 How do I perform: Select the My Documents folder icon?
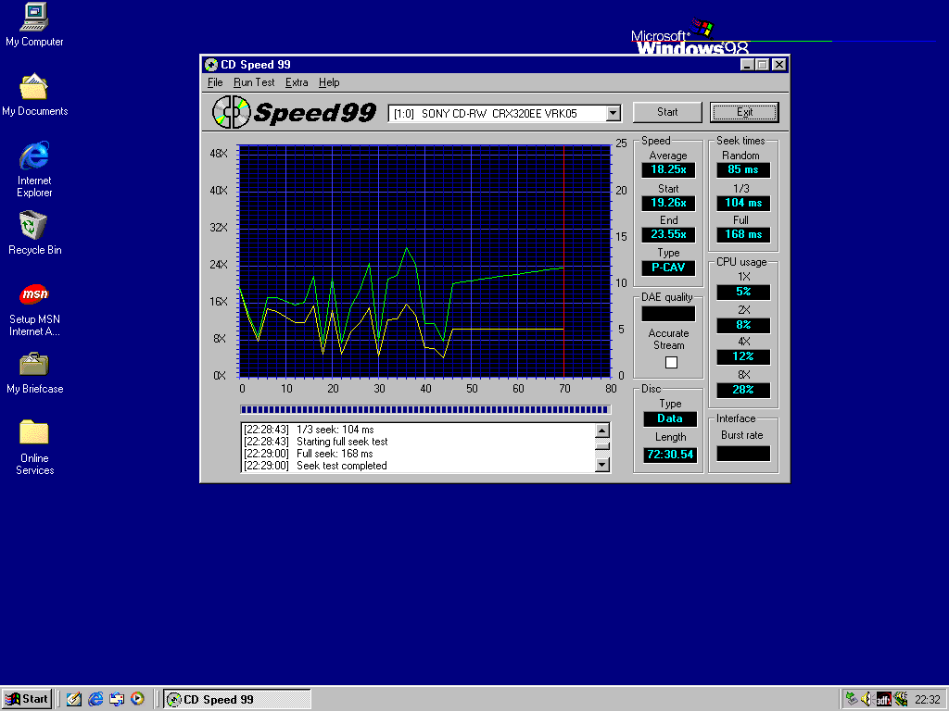click(34, 87)
